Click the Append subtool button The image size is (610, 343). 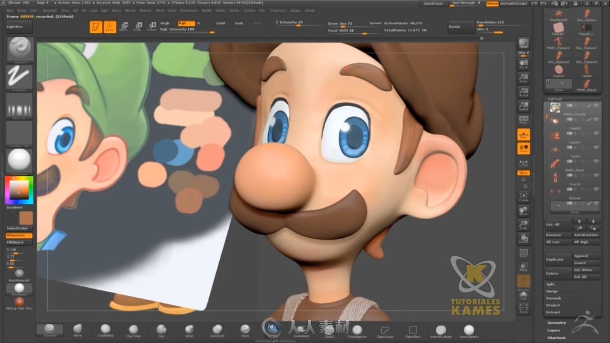586,256
